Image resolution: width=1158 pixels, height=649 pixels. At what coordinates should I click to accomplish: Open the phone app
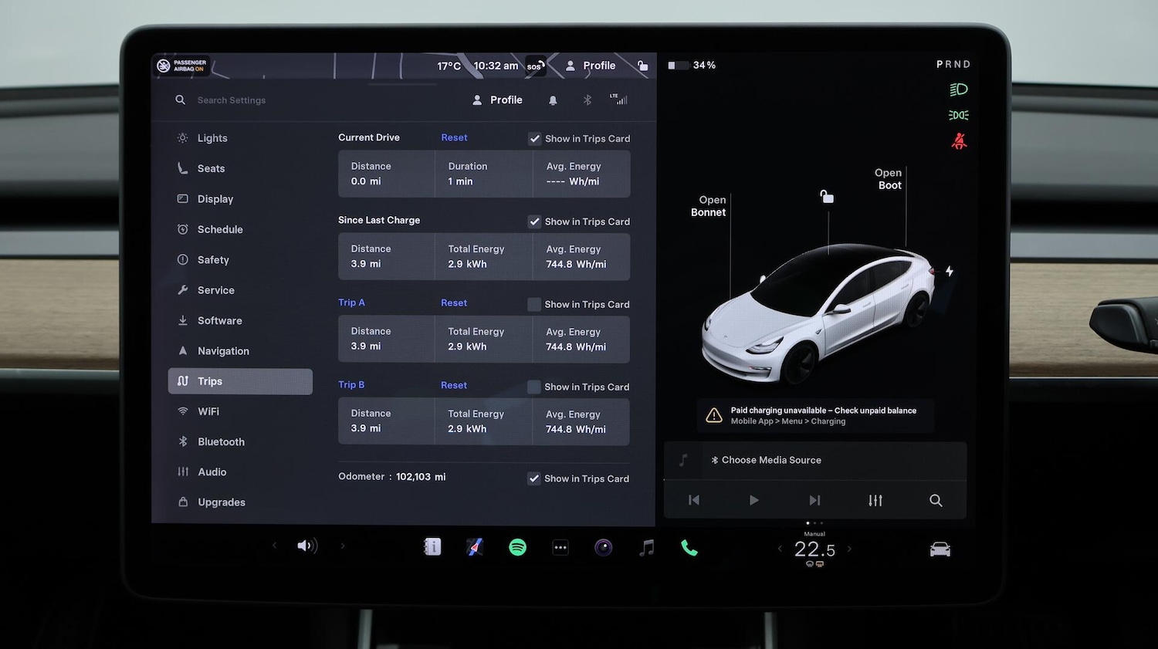[689, 548]
